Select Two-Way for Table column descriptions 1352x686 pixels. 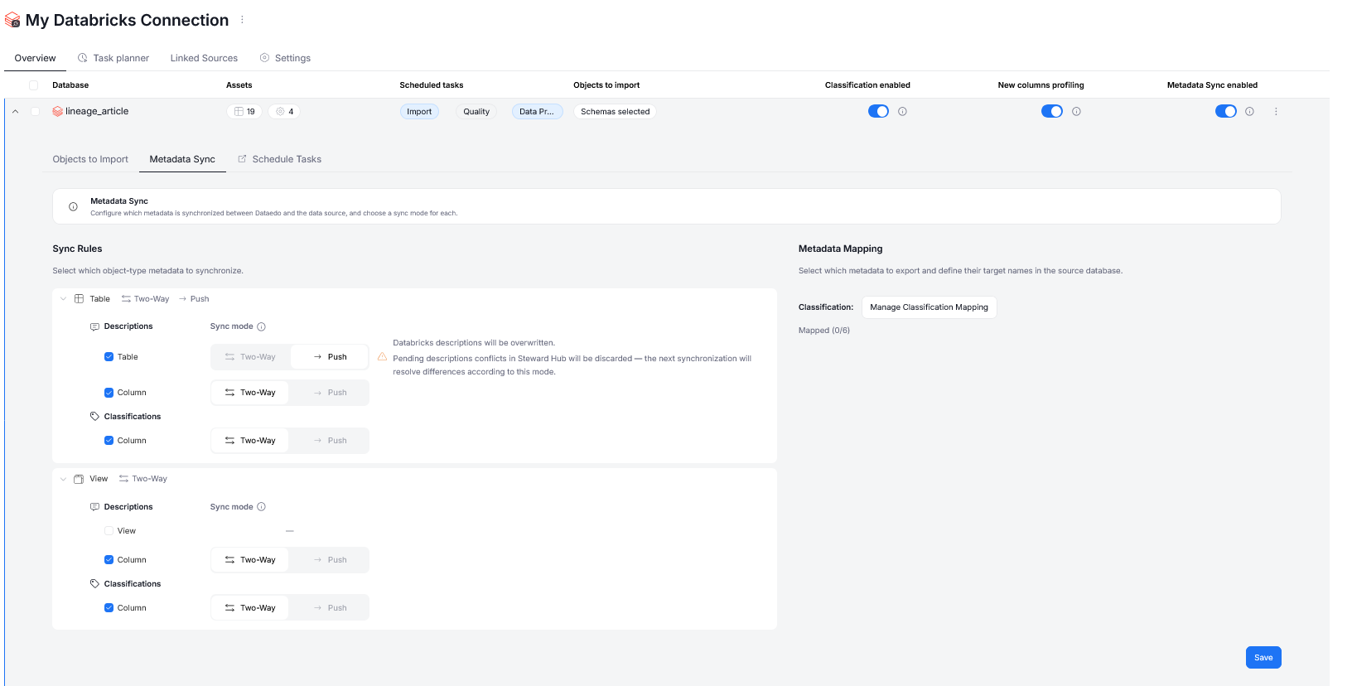click(x=250, y=393)
